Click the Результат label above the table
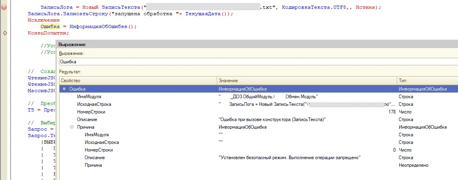Screen dimensions: 458x180 point(70,71)
